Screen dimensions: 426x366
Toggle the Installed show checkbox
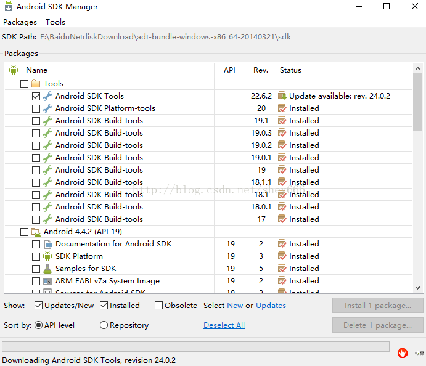(x=104, y=306)
